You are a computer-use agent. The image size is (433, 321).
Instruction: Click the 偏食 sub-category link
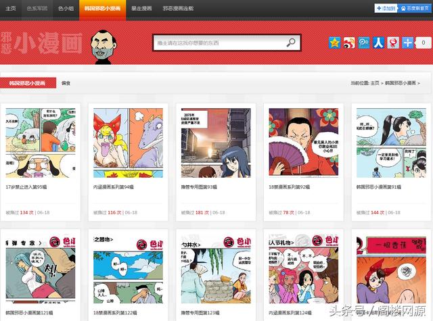pyautogui.click(x=66, y=83)
